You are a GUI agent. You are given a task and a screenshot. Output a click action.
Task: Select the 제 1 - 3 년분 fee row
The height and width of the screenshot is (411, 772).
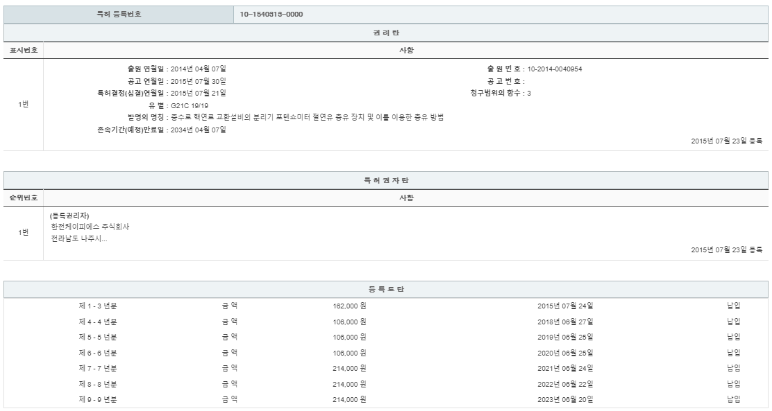(x=98, y=305)
